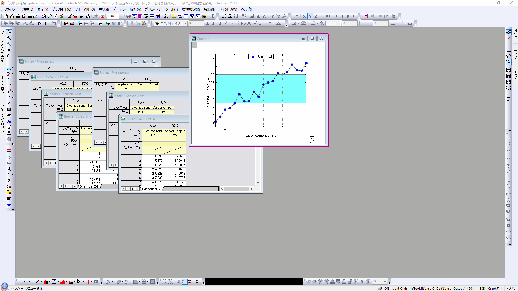Select the Rectangle tool in the left tools bar
The image size is (518, 291).
tap(9, 109)
